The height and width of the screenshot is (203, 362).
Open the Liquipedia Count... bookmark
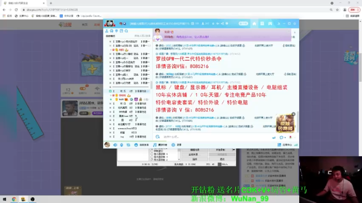(89, 16)
